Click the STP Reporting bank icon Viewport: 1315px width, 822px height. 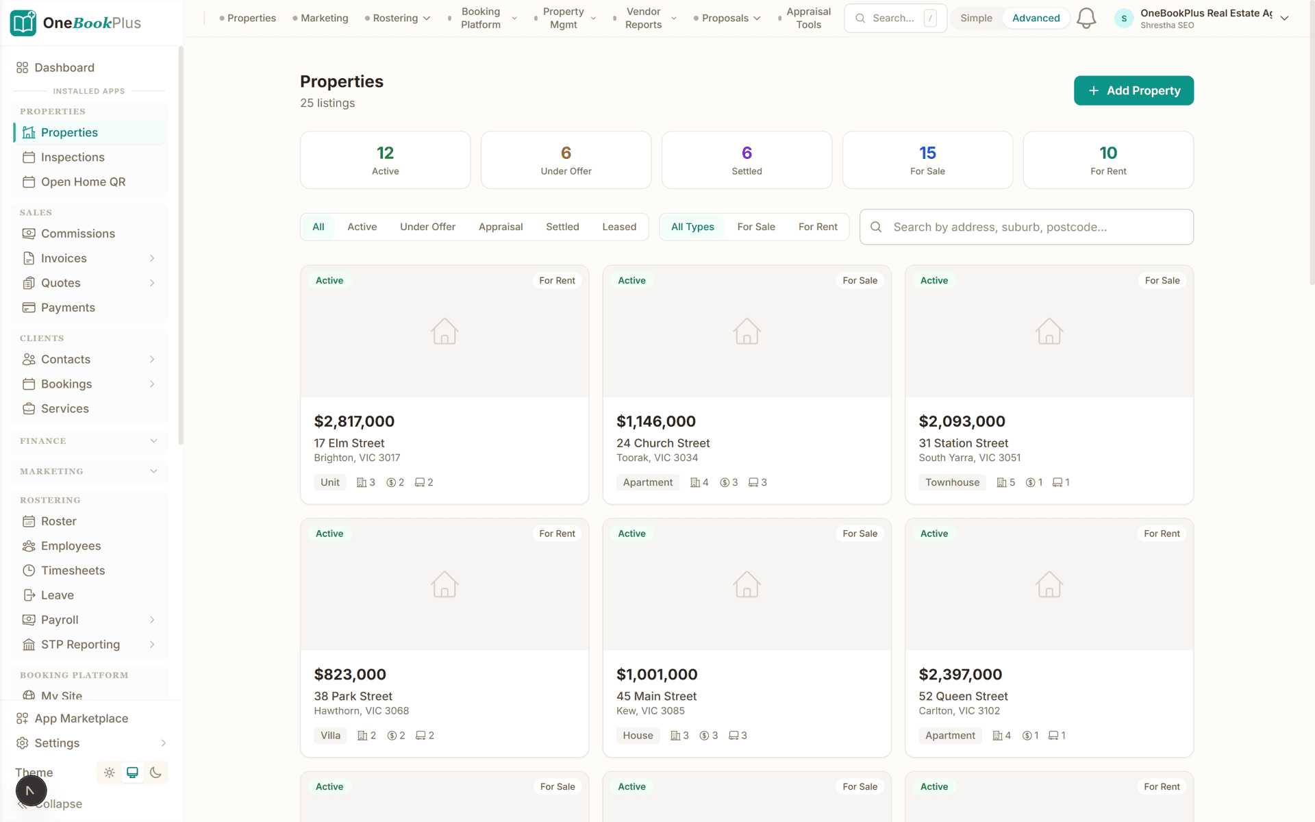click(29, 645)
